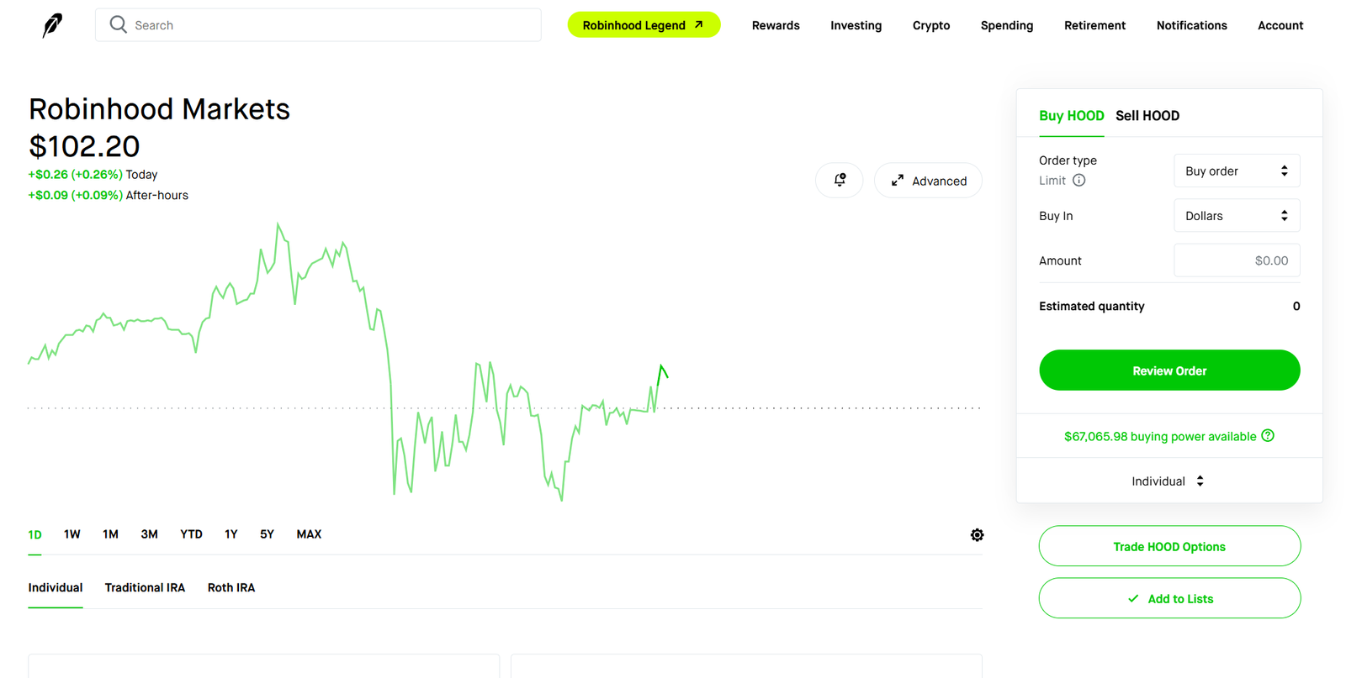Image resolution: width=1346 pixels, height=678 pixels.
Task: Select the Buy HOOD tab
Action: point(1071,116)
